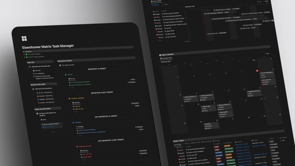
Task: Go to next month in Tasks Calendar
Action: [271, 53]
